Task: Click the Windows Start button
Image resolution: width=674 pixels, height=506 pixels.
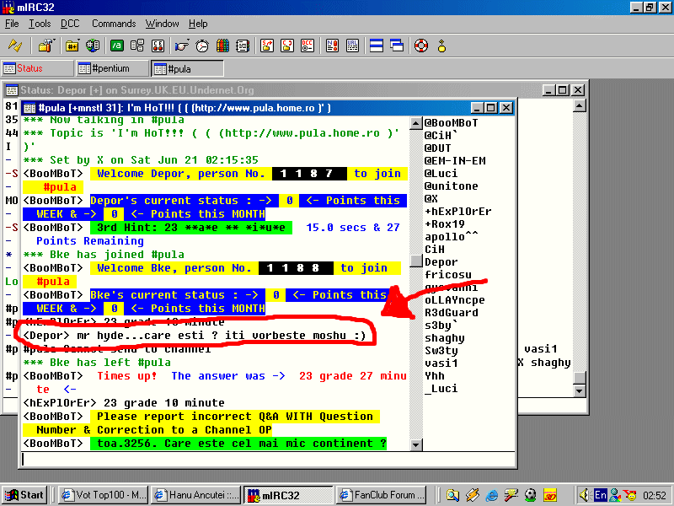Action: (24, 495)
